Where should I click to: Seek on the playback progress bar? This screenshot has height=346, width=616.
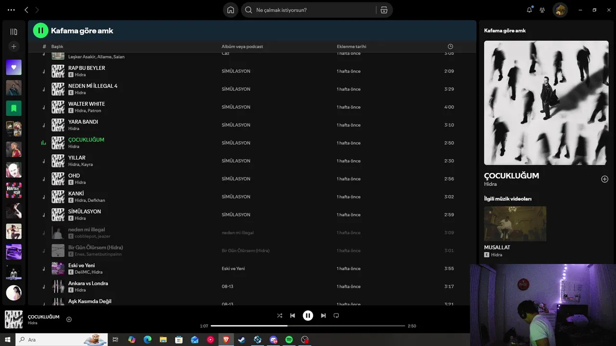pos(308,326)
